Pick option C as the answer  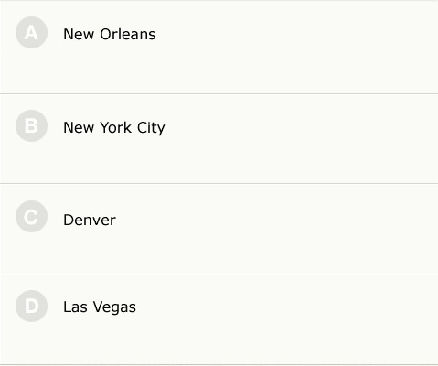click(219, 229)
